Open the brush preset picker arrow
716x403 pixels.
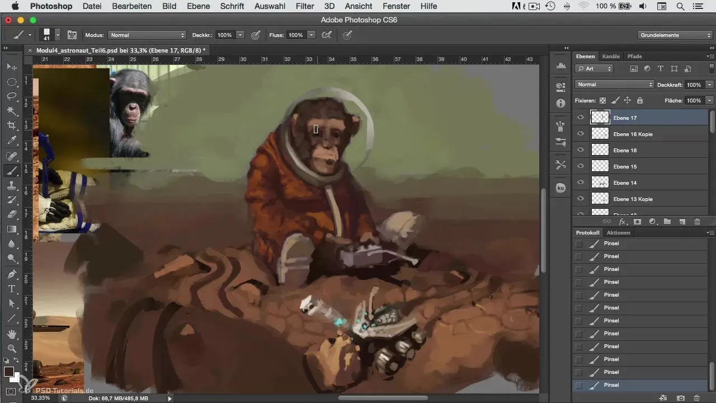coord(58,35)
